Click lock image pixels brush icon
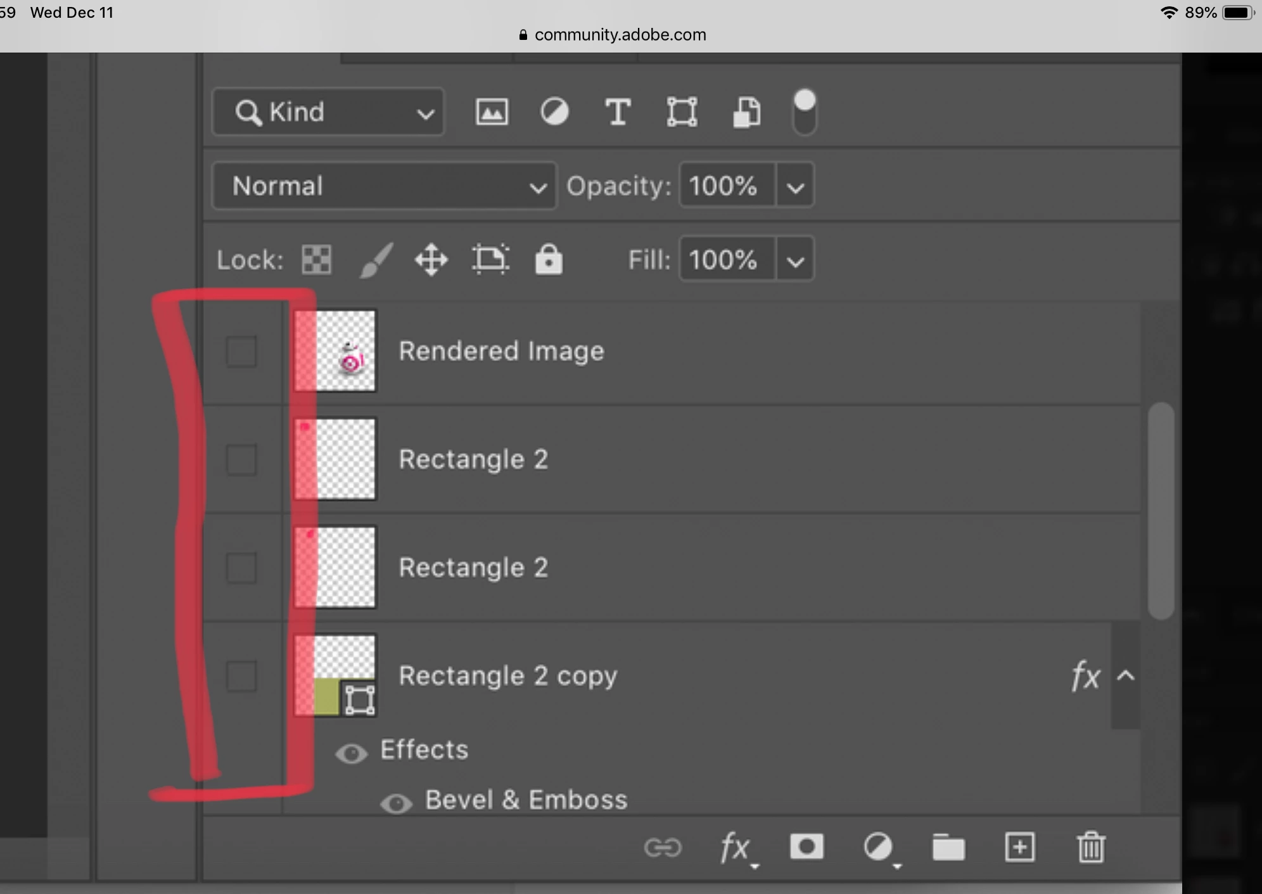 [376, 260]
